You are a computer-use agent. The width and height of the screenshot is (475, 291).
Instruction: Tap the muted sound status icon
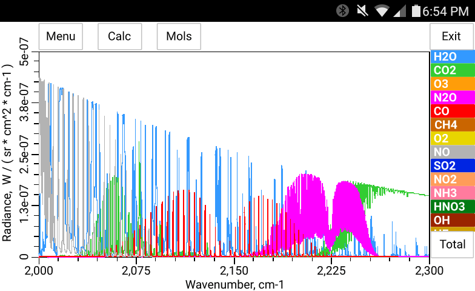[x=362, y=10]
